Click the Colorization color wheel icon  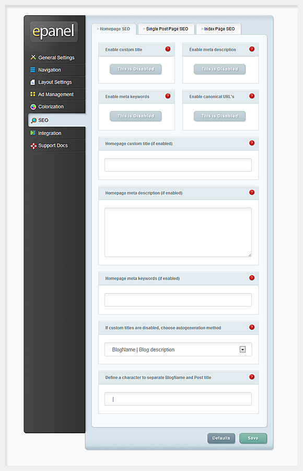[x=33, y=107]
